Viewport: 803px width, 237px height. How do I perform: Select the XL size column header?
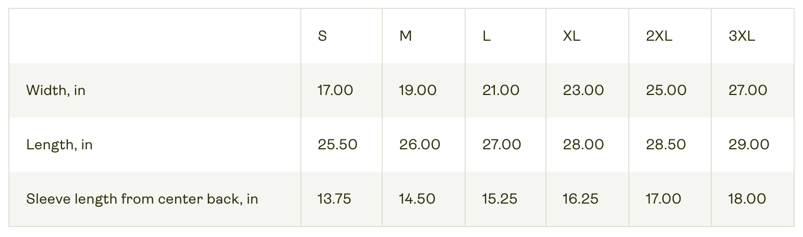pos(571,37)
